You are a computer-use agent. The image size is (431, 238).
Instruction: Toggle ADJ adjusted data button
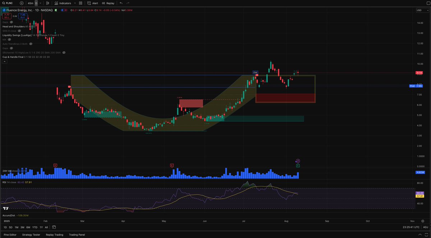point(425,227)
